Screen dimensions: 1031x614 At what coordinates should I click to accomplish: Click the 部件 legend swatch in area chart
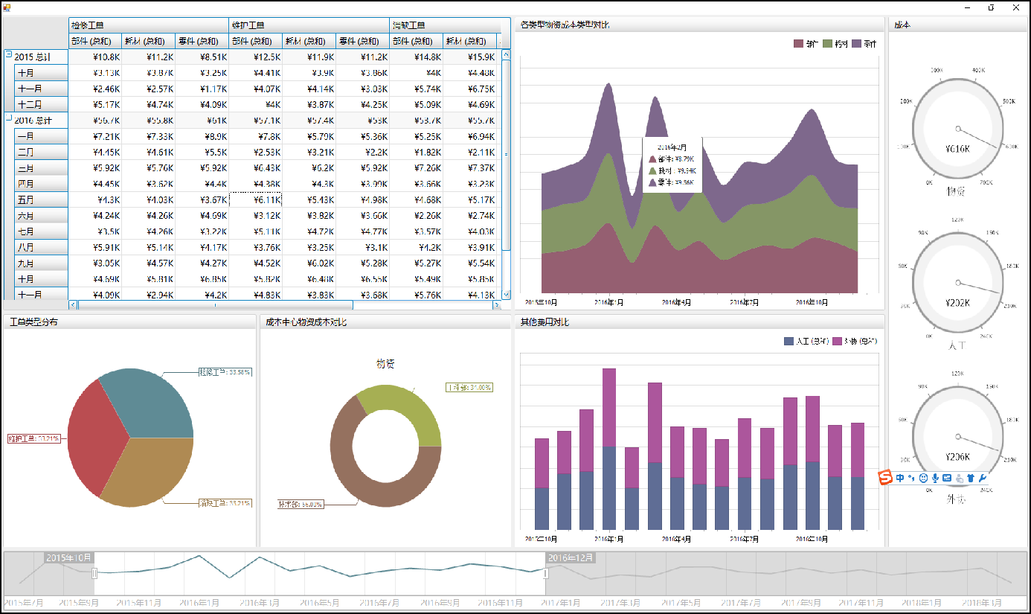pyautogui.click(x=798, y=44)
